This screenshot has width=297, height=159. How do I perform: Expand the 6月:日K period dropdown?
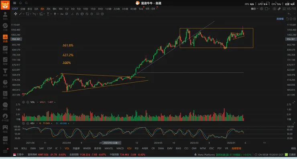point(151,9)
